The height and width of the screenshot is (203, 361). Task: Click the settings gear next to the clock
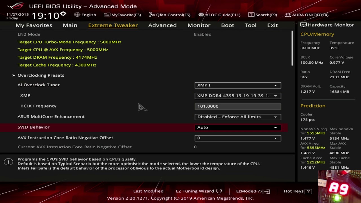tap(63, 14)
